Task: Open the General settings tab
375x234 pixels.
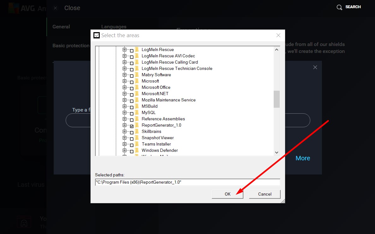Action: (x=61, y=27)
